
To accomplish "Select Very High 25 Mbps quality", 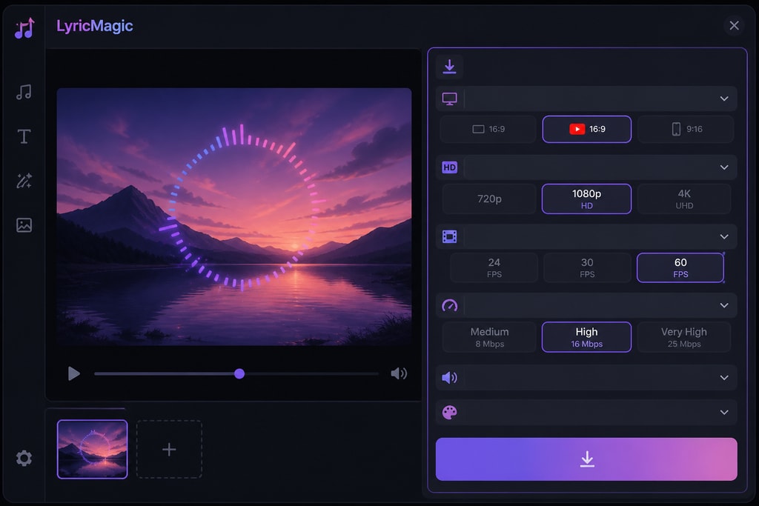I will pyautogui.click(x=684, y=337).
